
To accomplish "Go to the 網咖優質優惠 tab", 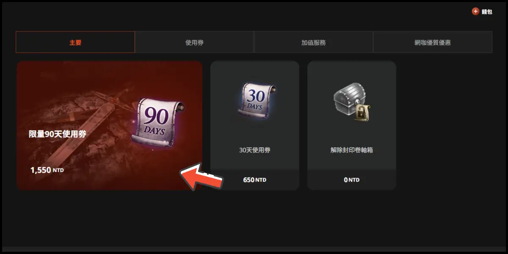I will tap(433, 42).
